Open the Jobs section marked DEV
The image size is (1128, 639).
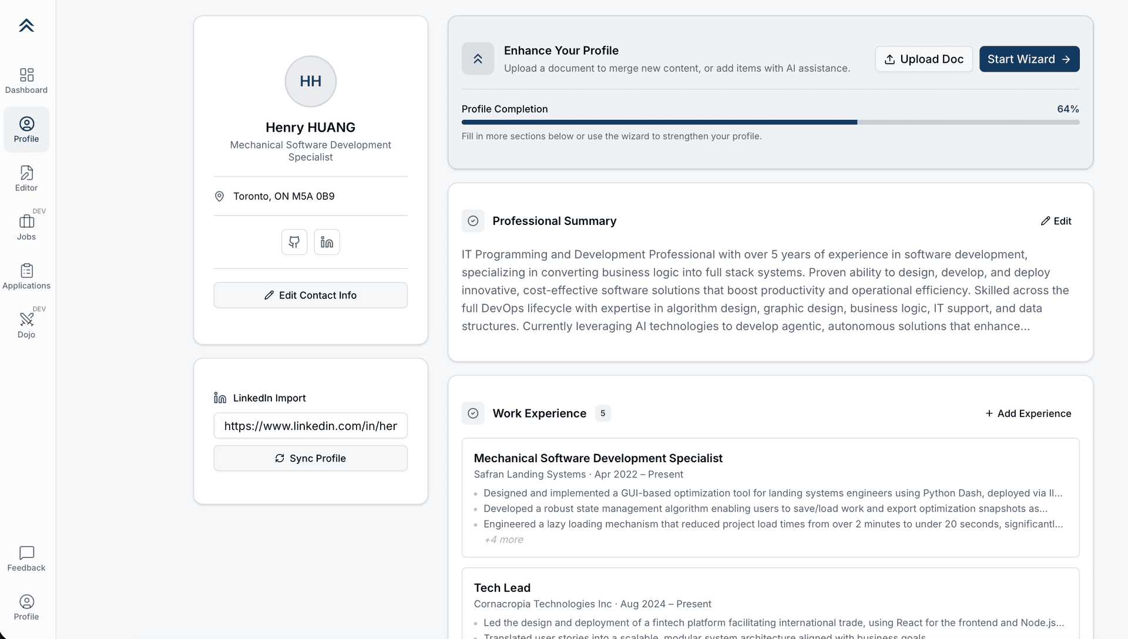pos(26,227)
